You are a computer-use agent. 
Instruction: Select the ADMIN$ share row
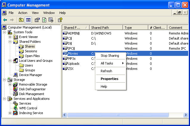coord(74,33)
